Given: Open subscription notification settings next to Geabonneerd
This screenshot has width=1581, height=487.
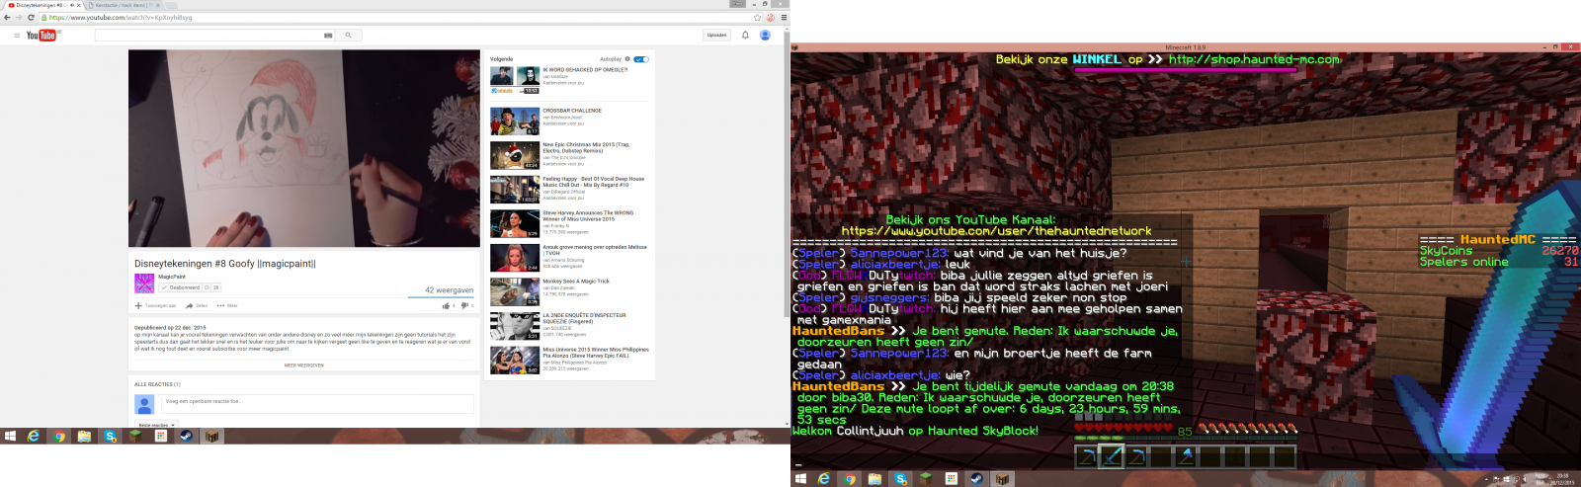Looking at the screenshot, I should (x=207, y=287).
